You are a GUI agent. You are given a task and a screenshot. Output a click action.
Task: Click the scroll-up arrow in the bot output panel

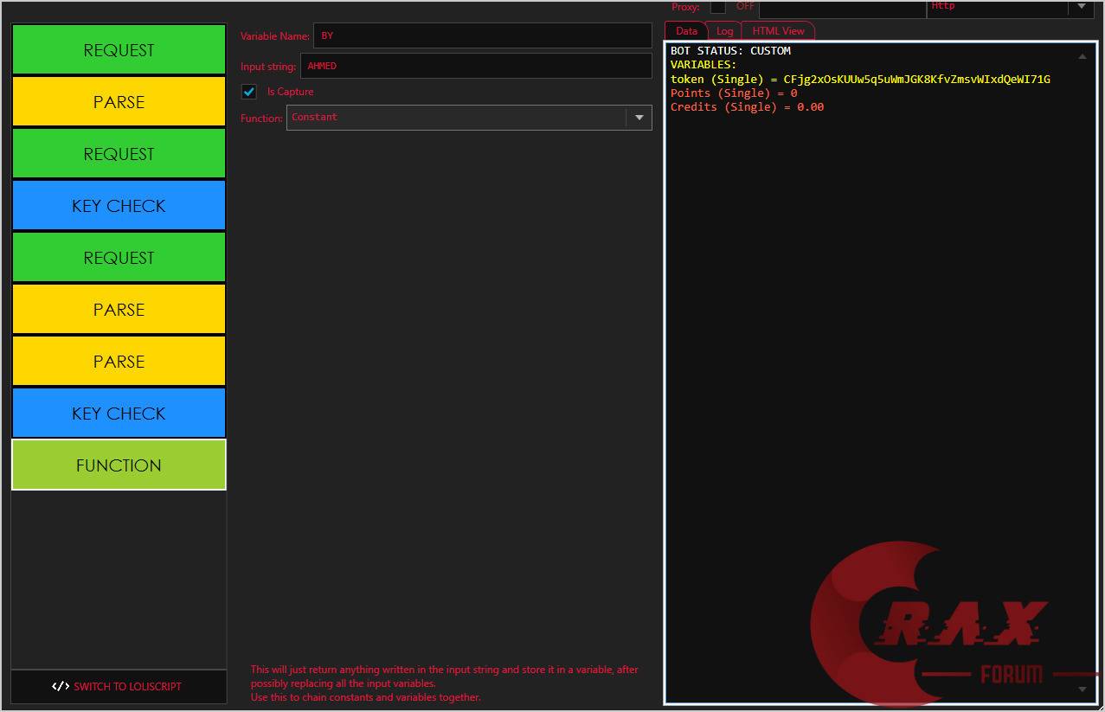[1083, 55]
